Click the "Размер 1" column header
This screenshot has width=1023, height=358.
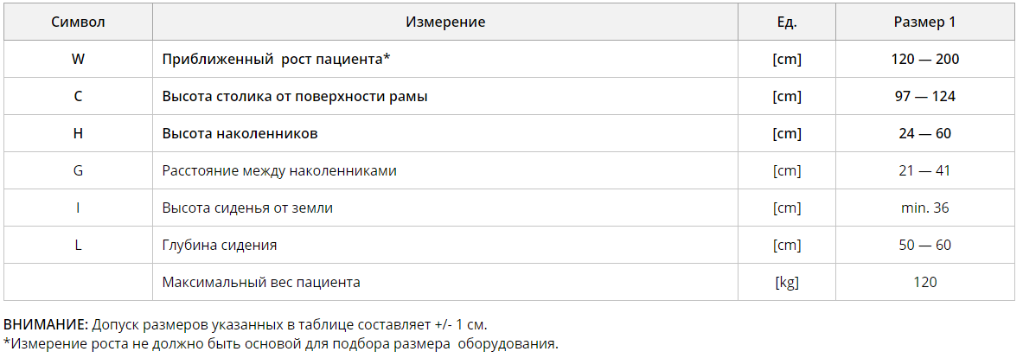pyautogui.click(x=924, y=22)
